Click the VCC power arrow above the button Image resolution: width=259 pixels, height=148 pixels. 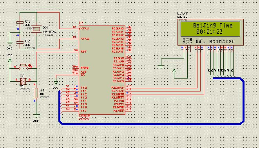point(10,60)
